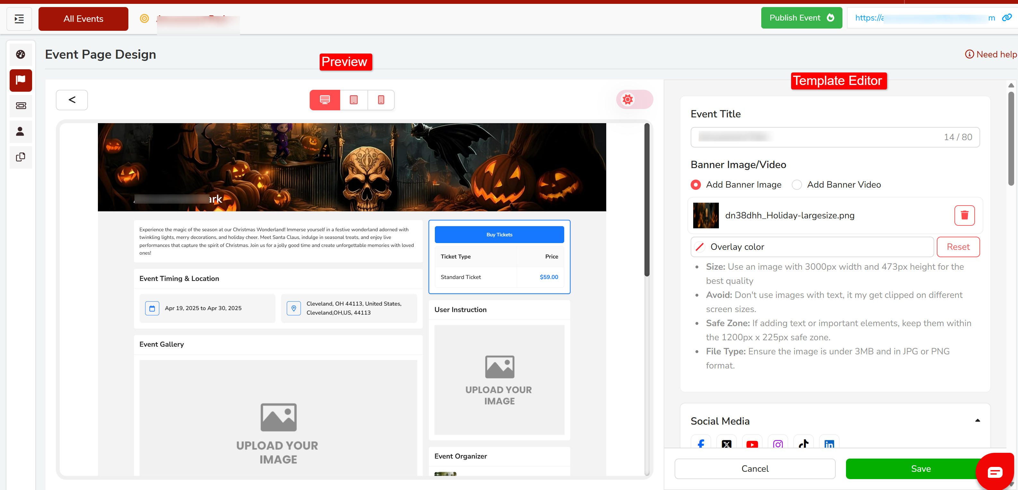Viewport: 1018px width, 490px height.
Task: Open the palette design icon in sidebar
Action: pos(21,55)
